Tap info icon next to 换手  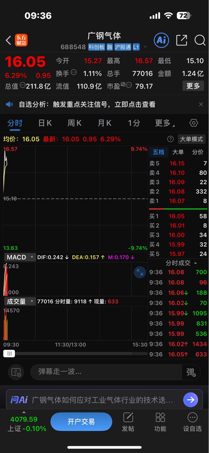pos(74,72)
